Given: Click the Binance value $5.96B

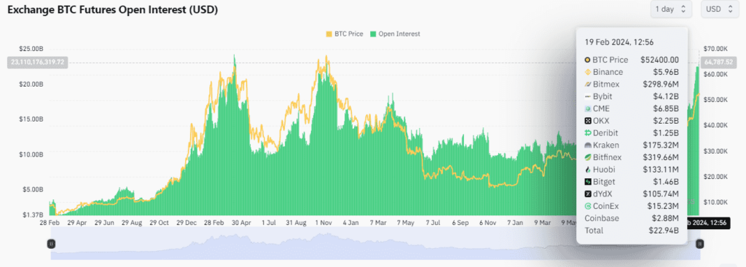Looking at the screenshot, I should click(666, 72).
